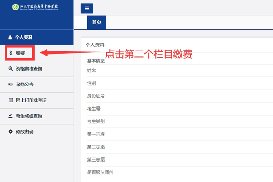Viewport: 273px width, 182px height.
Task: Open the 缴费 sidebar item
Action: 36,53
